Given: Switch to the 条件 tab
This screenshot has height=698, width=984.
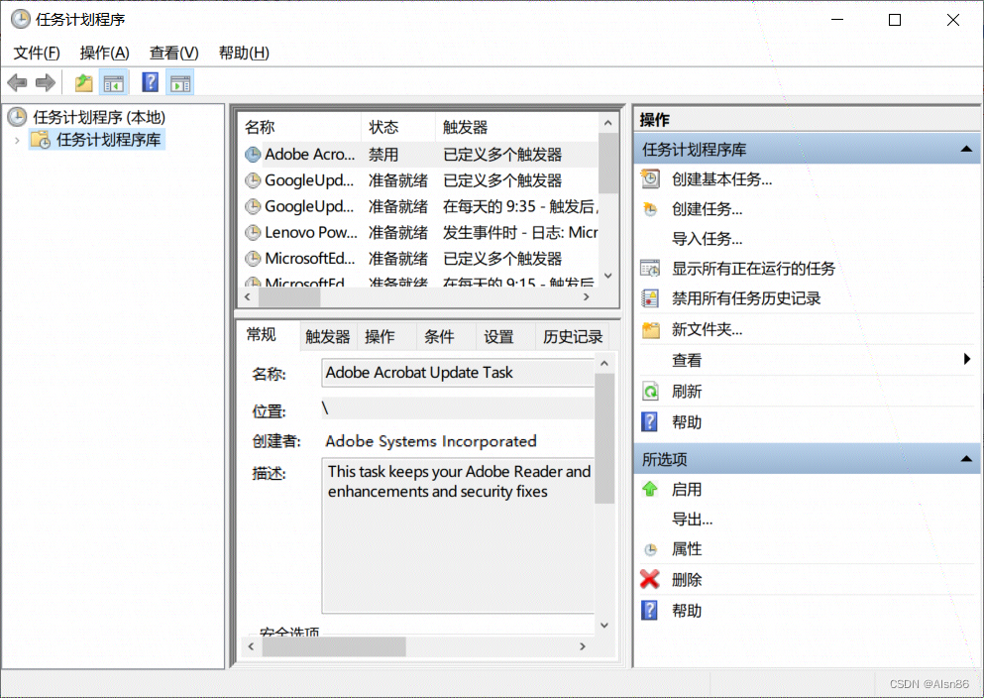Looking at the screenshot, I should (439, 337).
